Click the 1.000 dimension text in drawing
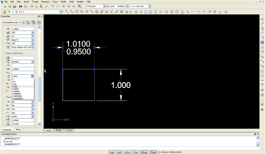 [x=121, y=85]
